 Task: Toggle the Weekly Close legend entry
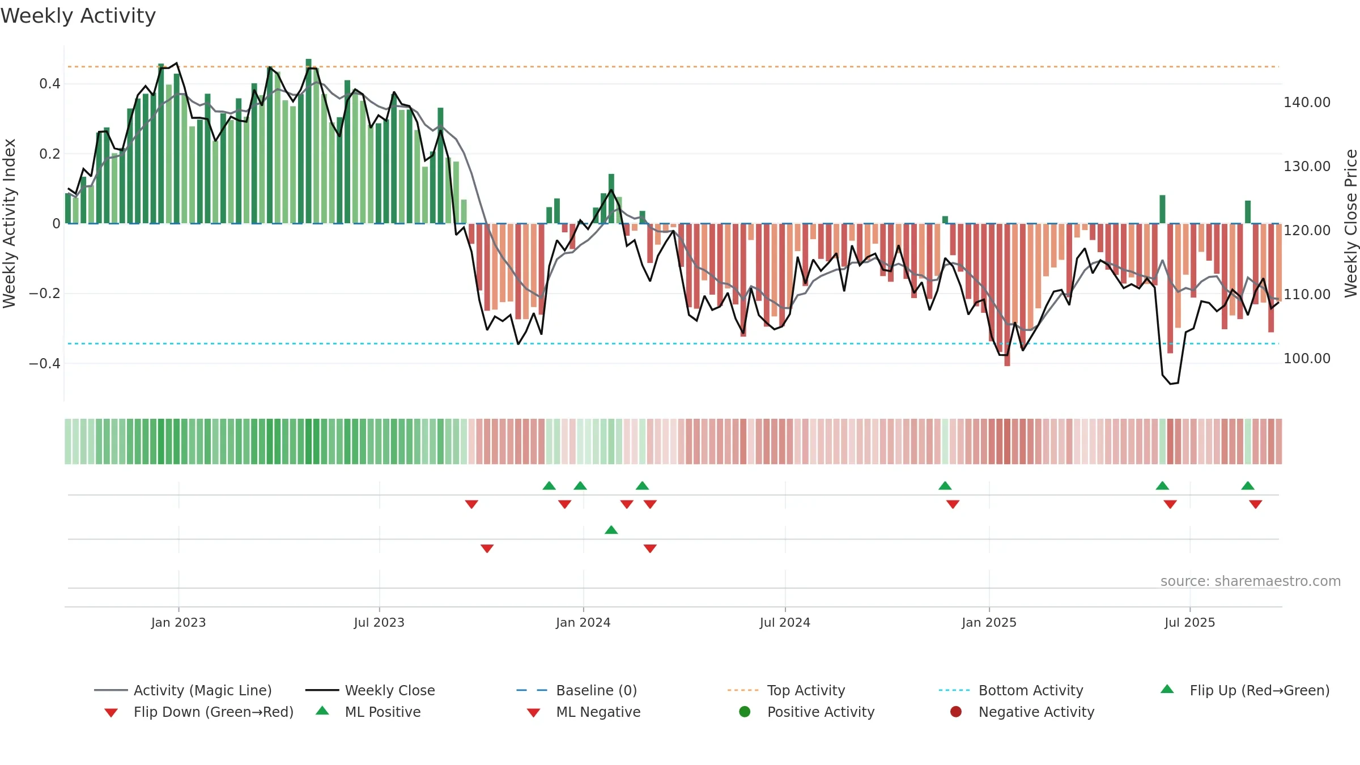point(370,690)
